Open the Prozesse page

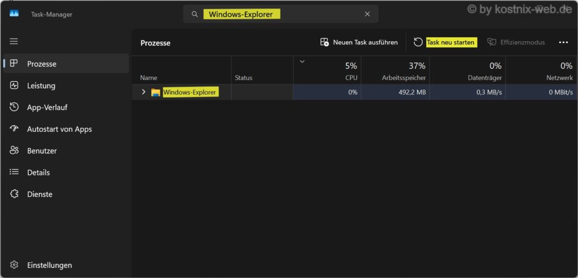(x=67, y=64)
